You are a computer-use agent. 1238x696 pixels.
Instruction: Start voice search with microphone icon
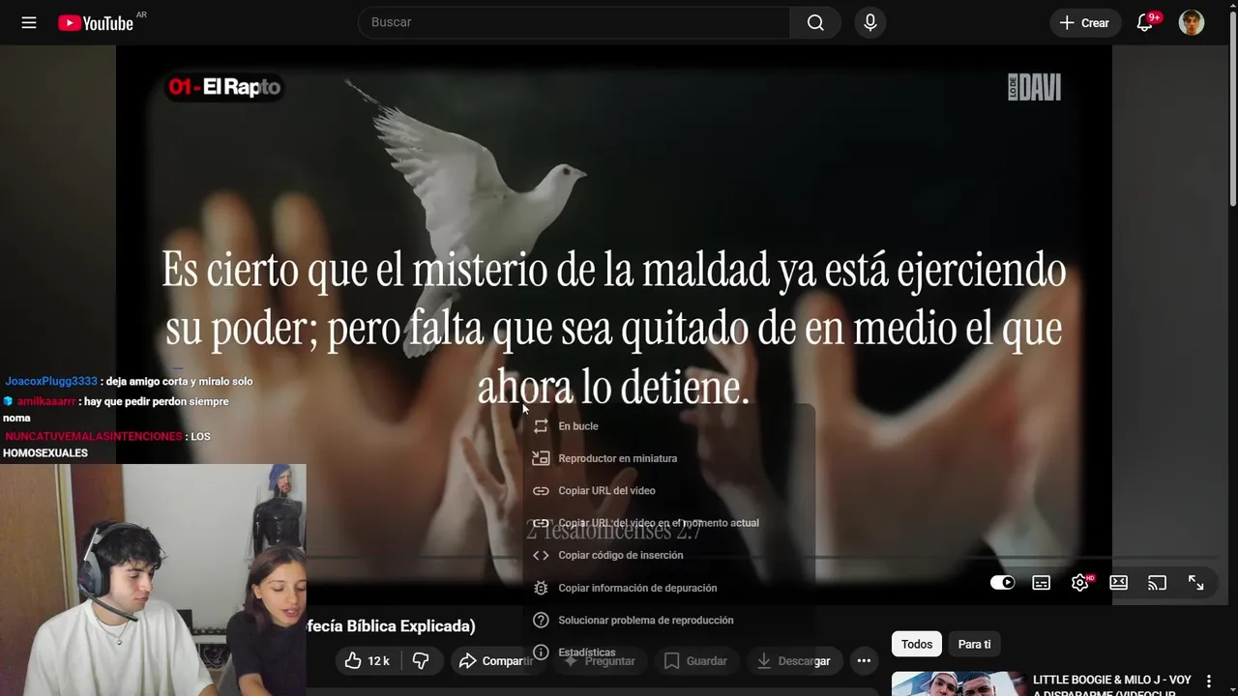870,22
